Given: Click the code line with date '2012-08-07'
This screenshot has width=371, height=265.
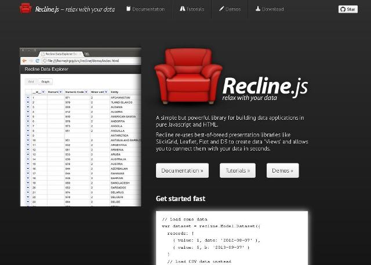Looking at the screenshot, I should coord(216,241).
